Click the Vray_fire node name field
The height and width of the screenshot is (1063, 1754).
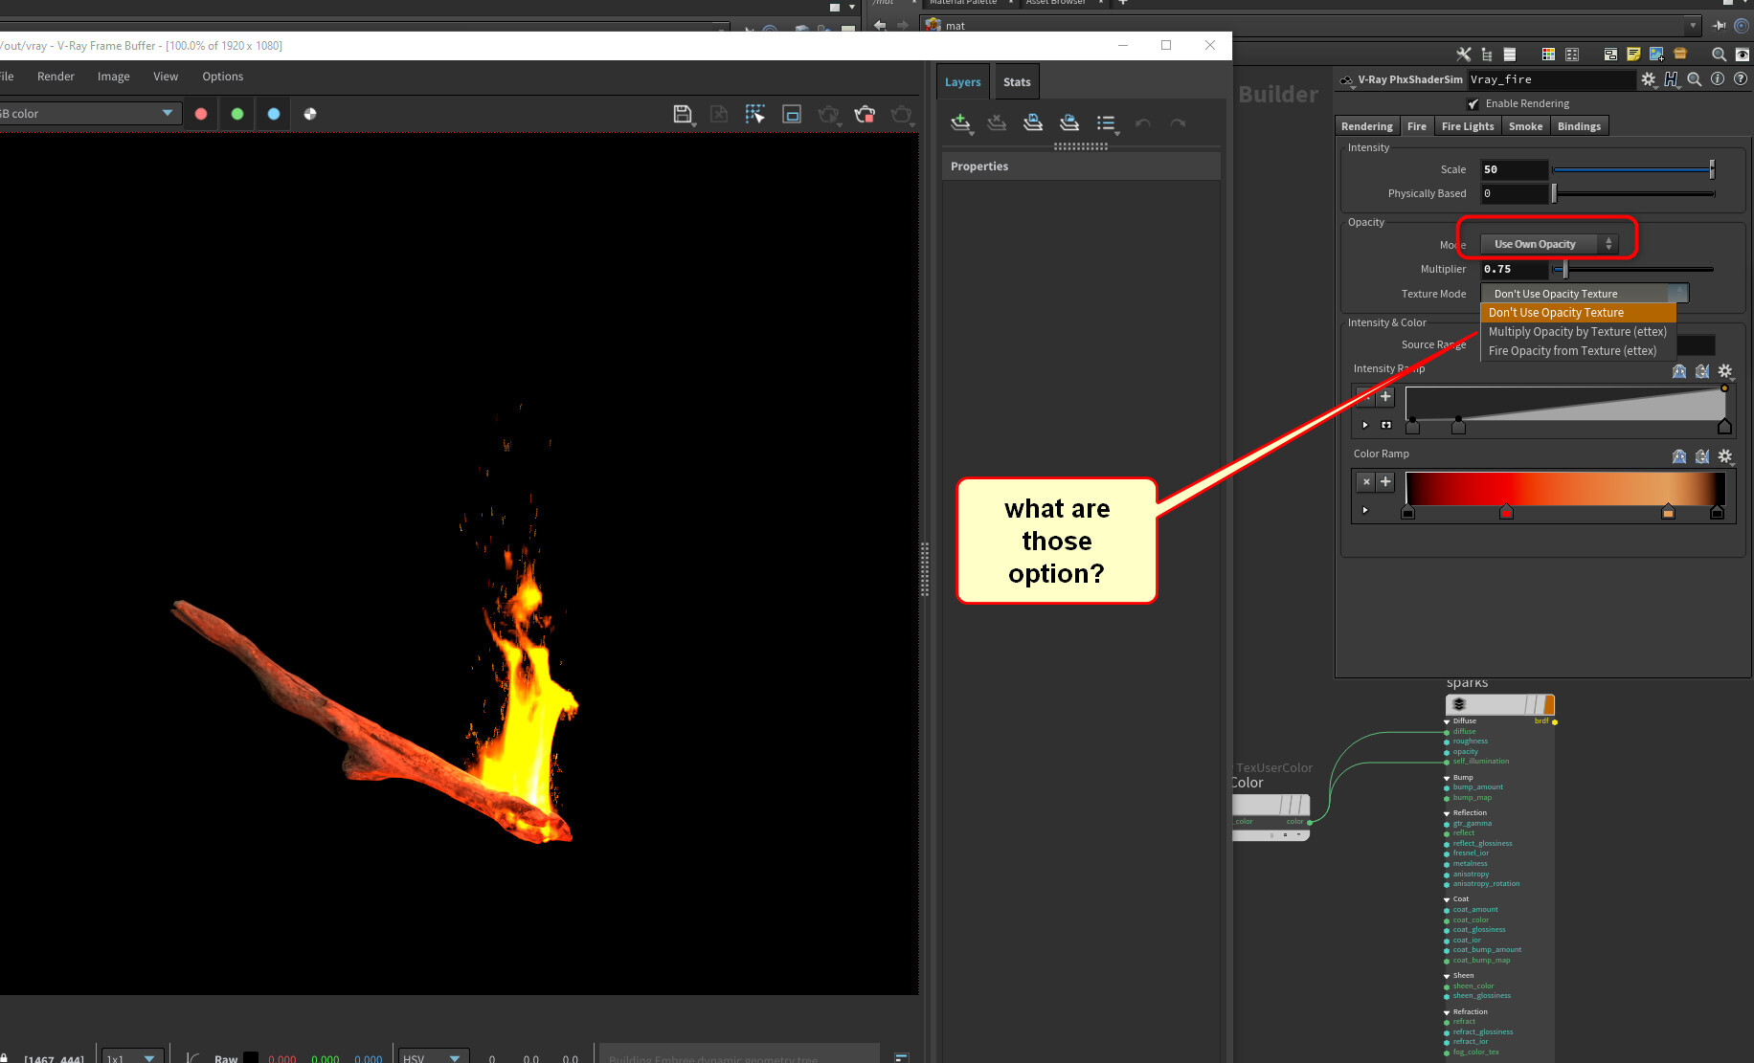(1552, 80)
